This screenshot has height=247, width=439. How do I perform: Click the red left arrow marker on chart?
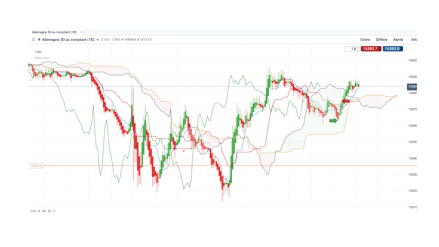(x=346, y=101)
